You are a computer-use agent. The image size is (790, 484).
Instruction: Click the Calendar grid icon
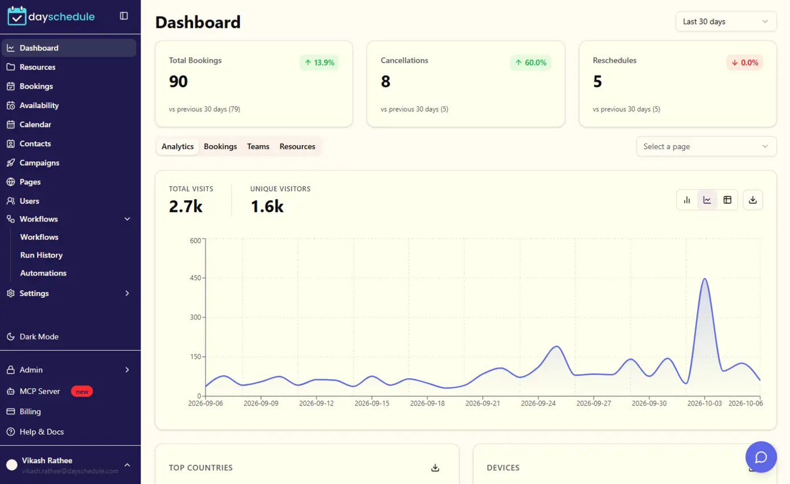pos(10,124)
